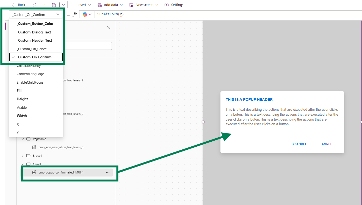Image resolution: width=362 pixels, height=205 pixels.
Task: Close the tree view panel
Action: click(109, 28)
